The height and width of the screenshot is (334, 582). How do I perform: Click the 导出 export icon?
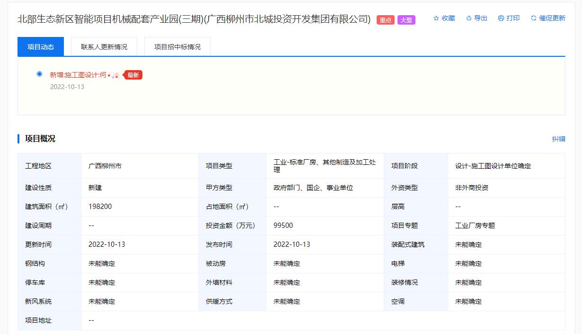468,18
